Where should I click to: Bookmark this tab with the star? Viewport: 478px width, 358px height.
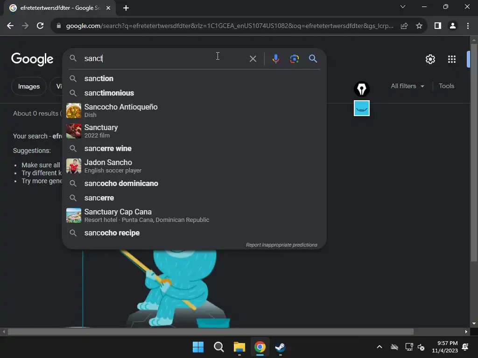tap(419, 26)
